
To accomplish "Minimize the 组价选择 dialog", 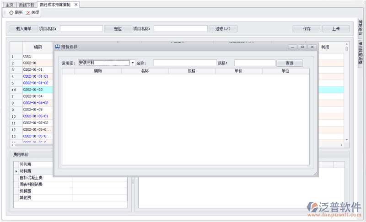I will 292,47.
